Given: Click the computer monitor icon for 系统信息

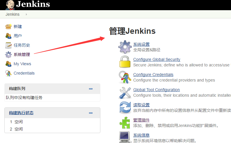Looking at the screenshot, I should pos(125,137).
